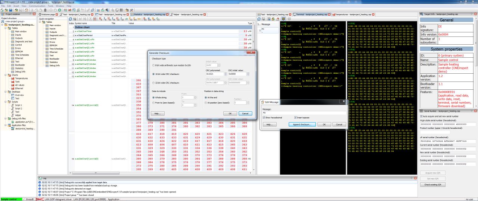Collapse Tables node in Quick navigation
The image size is (478, 201).
[41, 22]
